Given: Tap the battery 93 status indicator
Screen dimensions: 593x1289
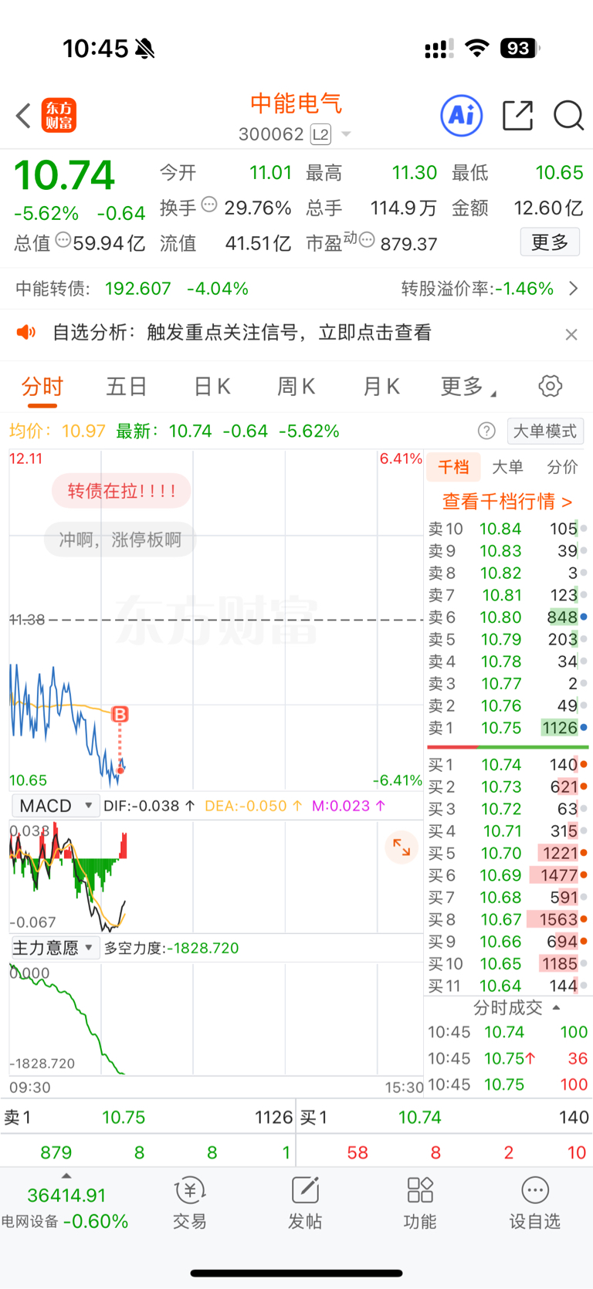Looking at the screenshot, I should (x=520, y=49).
